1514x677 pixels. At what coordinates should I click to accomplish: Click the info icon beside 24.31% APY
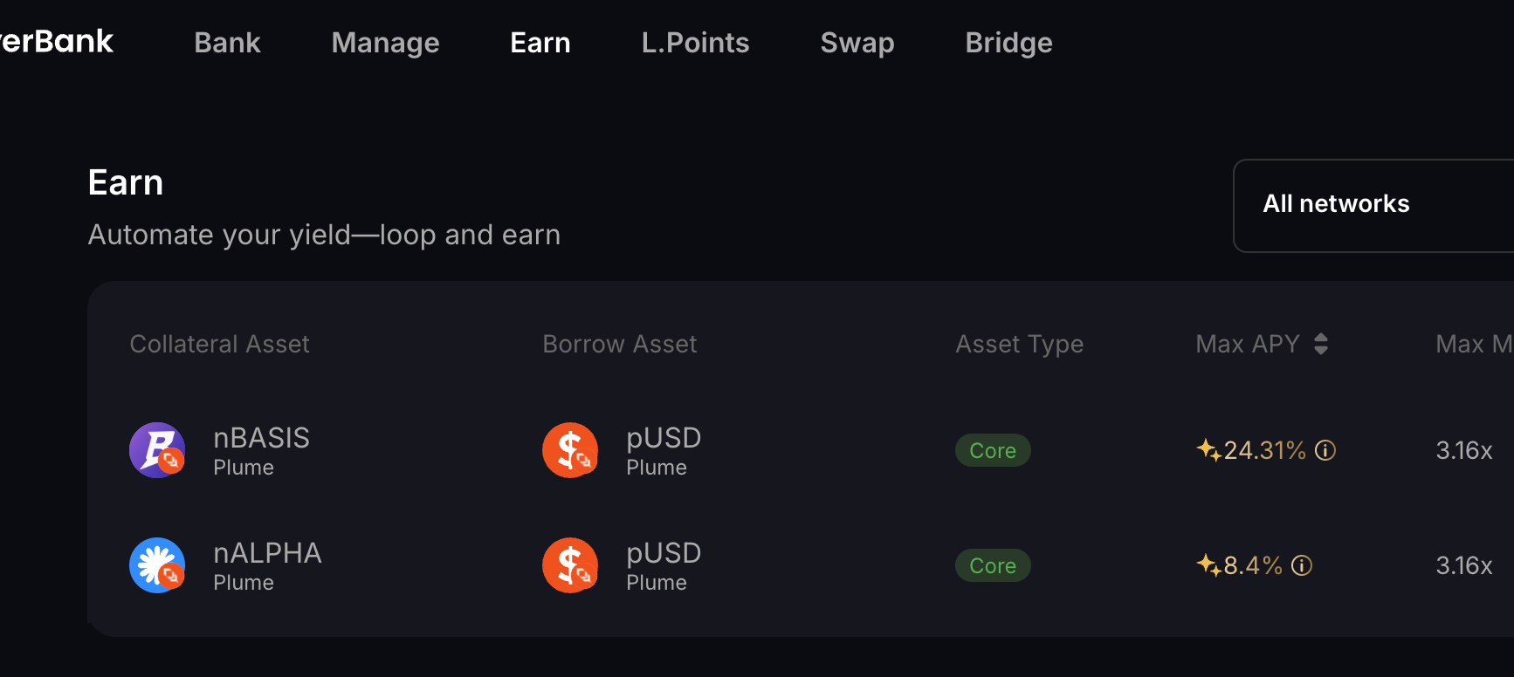point(1325,450)
